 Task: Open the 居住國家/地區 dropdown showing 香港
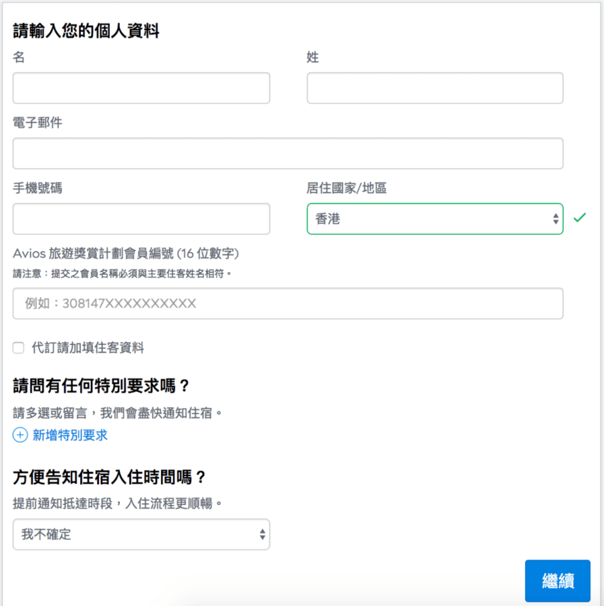[435, 219]
